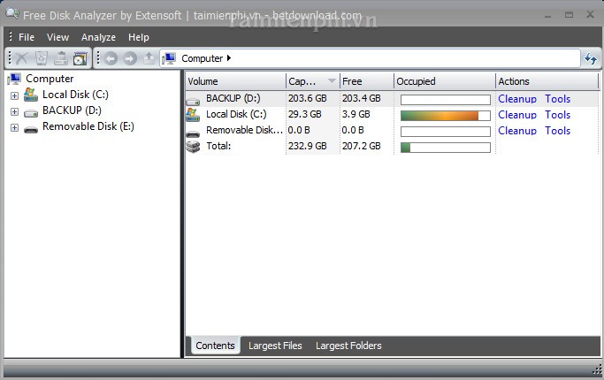This screenshot has width=604, height=380.
Task: Expand the Removable Disk (E:) tree node
Action: (15, 127)
